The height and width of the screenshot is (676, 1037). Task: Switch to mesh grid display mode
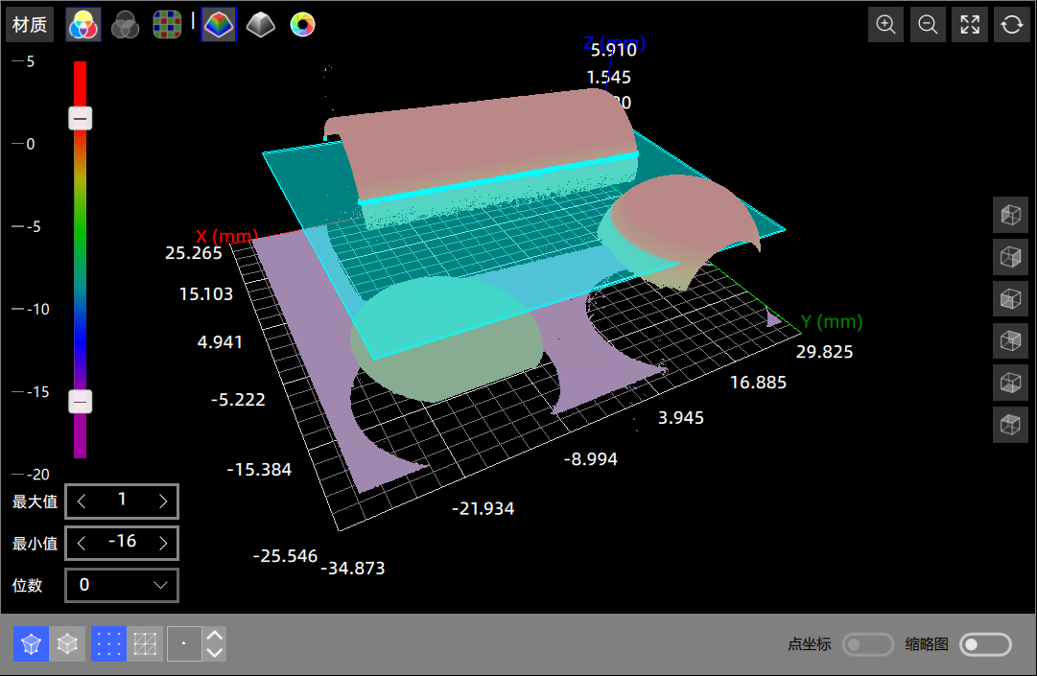(146, 644)
